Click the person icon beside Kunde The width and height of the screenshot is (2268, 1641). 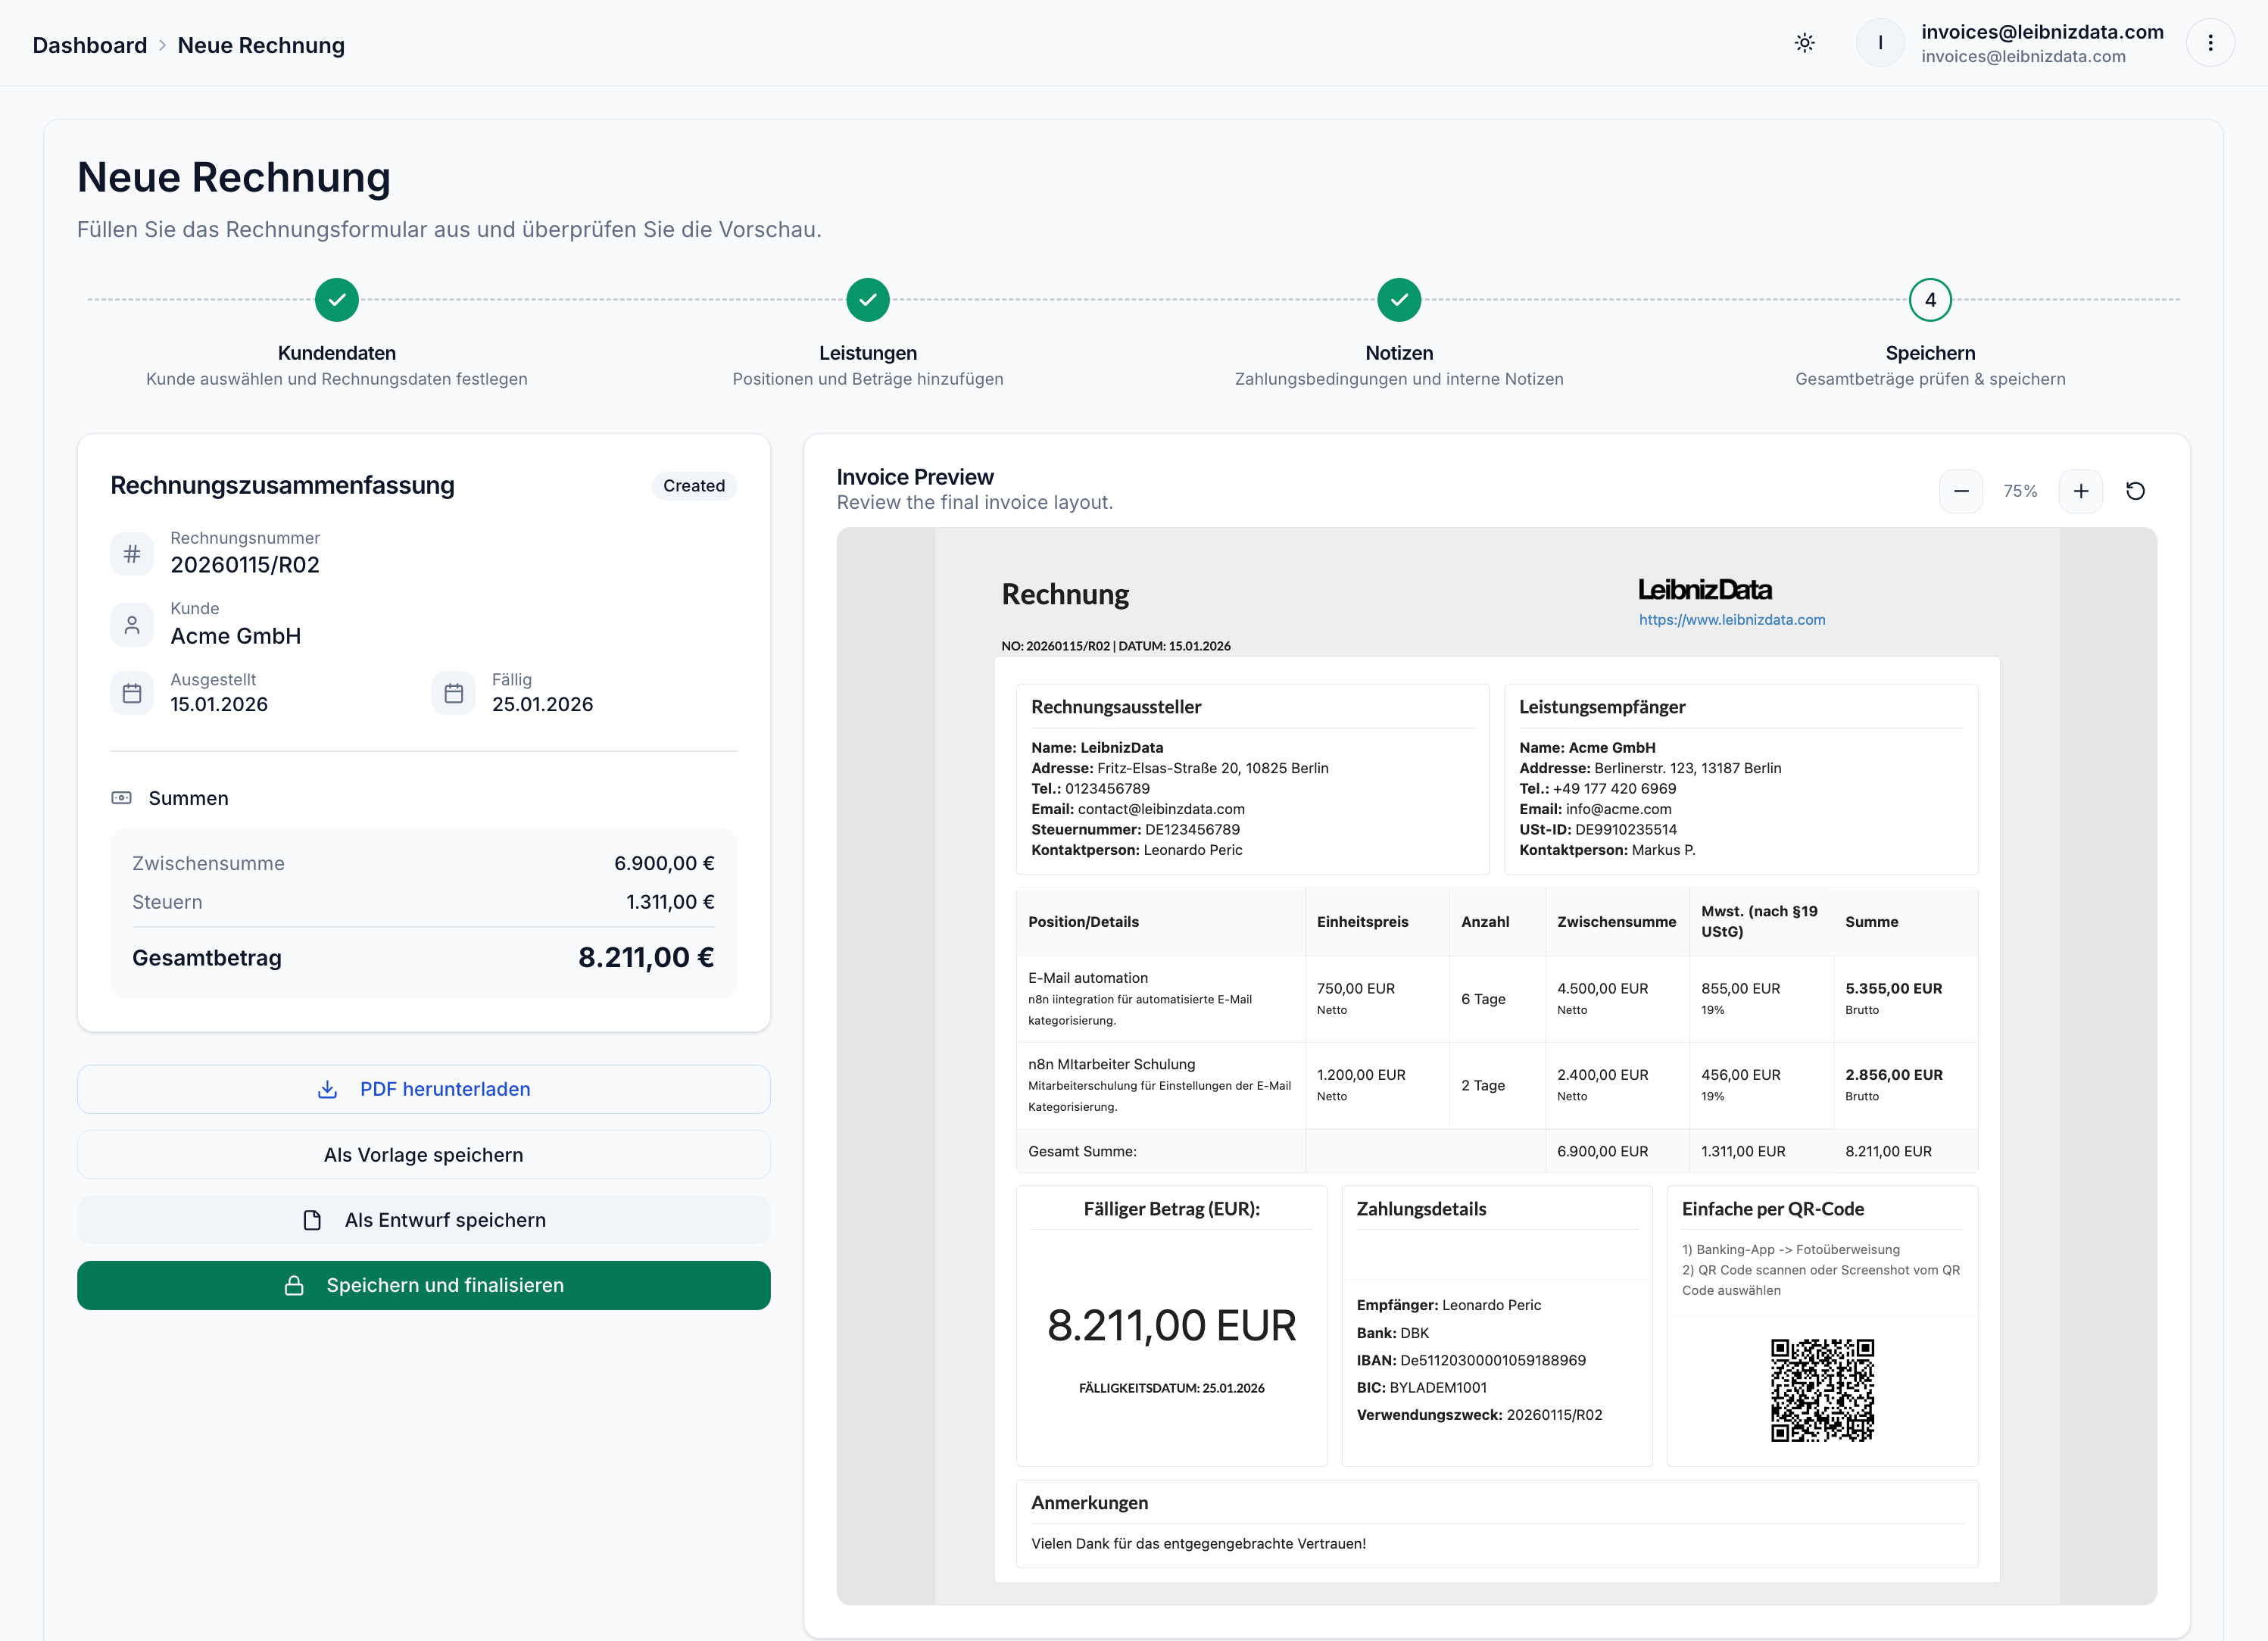click(132, 625)
